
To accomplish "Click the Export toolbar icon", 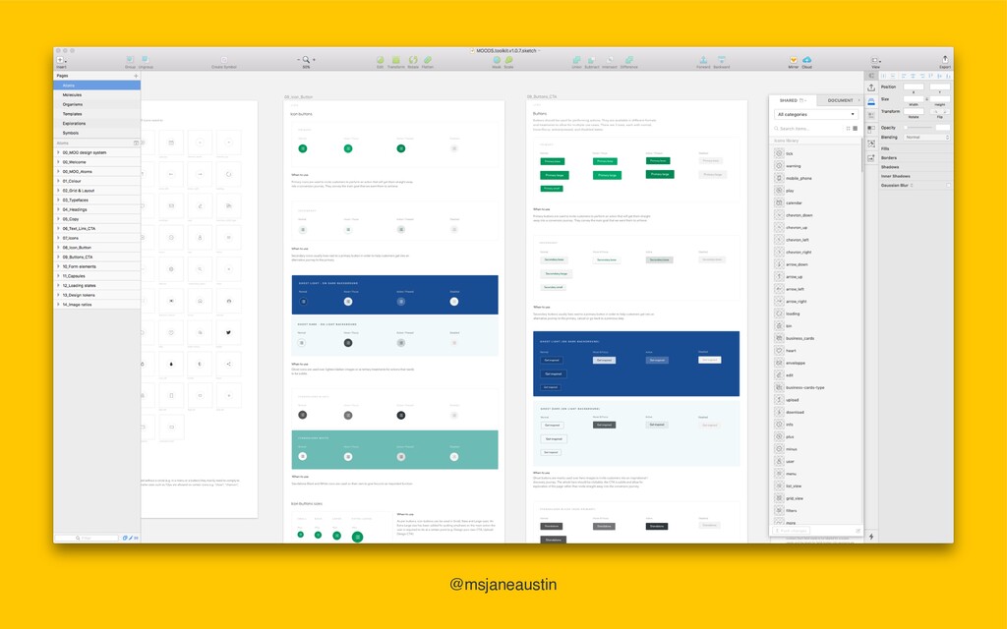I will point(945,61).
